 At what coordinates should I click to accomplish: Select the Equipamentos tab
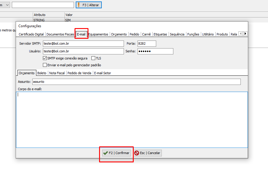(x=99, y=34)
